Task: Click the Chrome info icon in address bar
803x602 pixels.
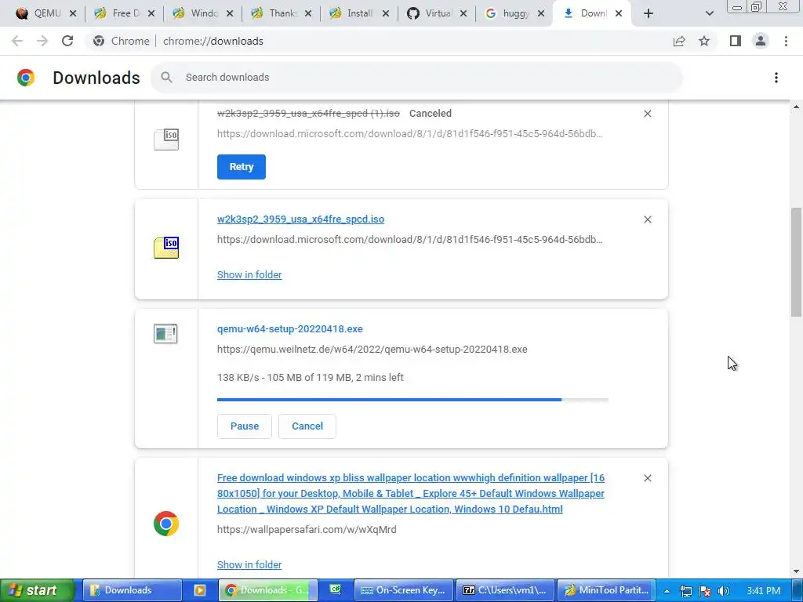Action: [x=99, y=41]
